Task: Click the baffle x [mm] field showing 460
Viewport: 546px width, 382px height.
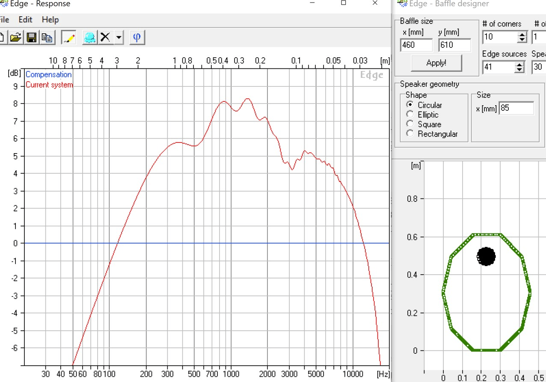Action: pos(416,45)
